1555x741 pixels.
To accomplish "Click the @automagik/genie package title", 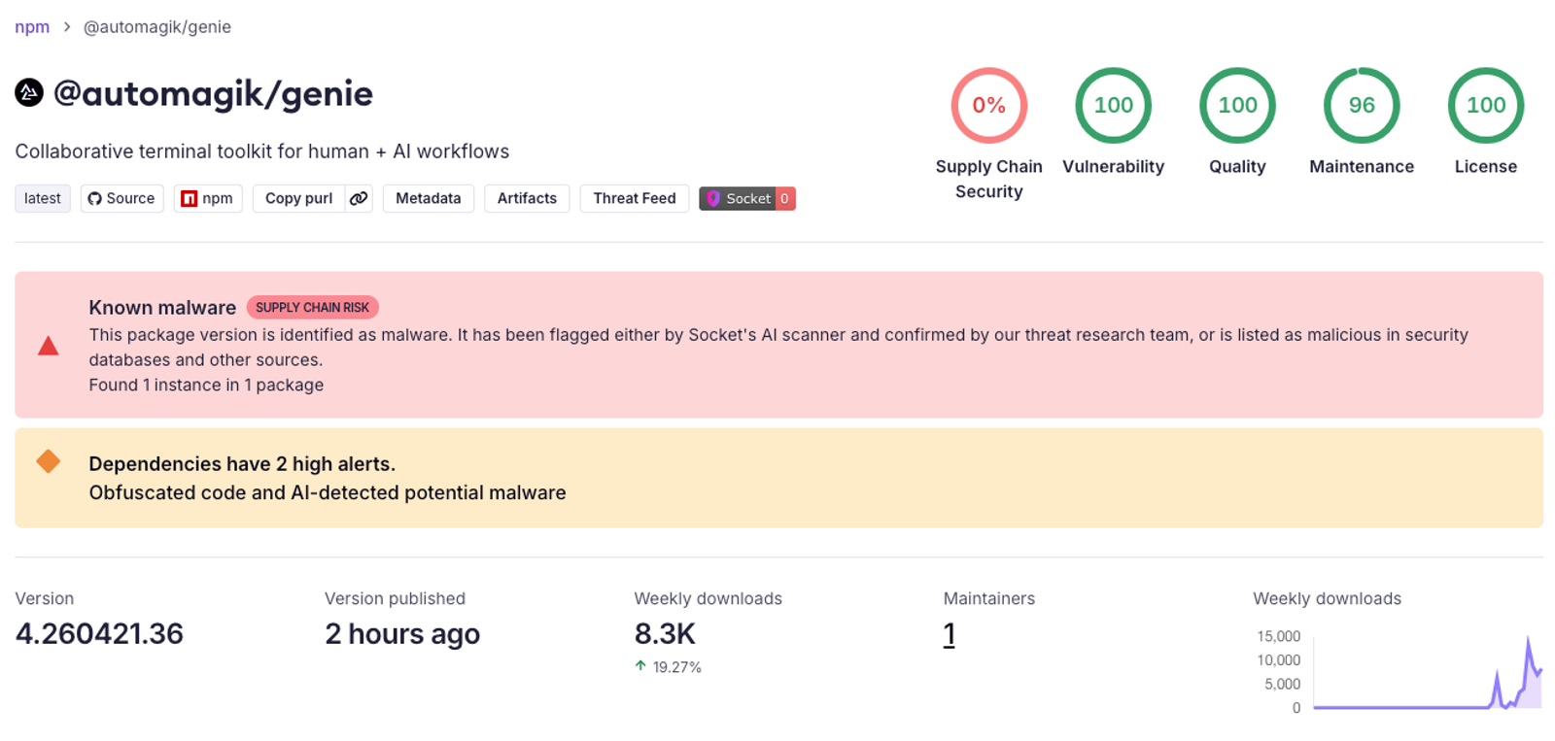I will 213,93.
